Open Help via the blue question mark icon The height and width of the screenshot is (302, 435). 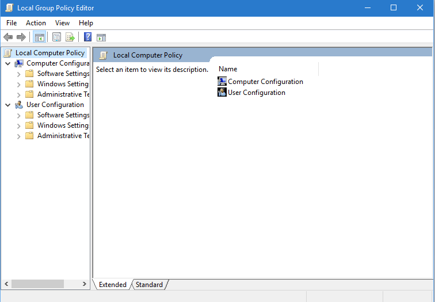tap(87, 37)
